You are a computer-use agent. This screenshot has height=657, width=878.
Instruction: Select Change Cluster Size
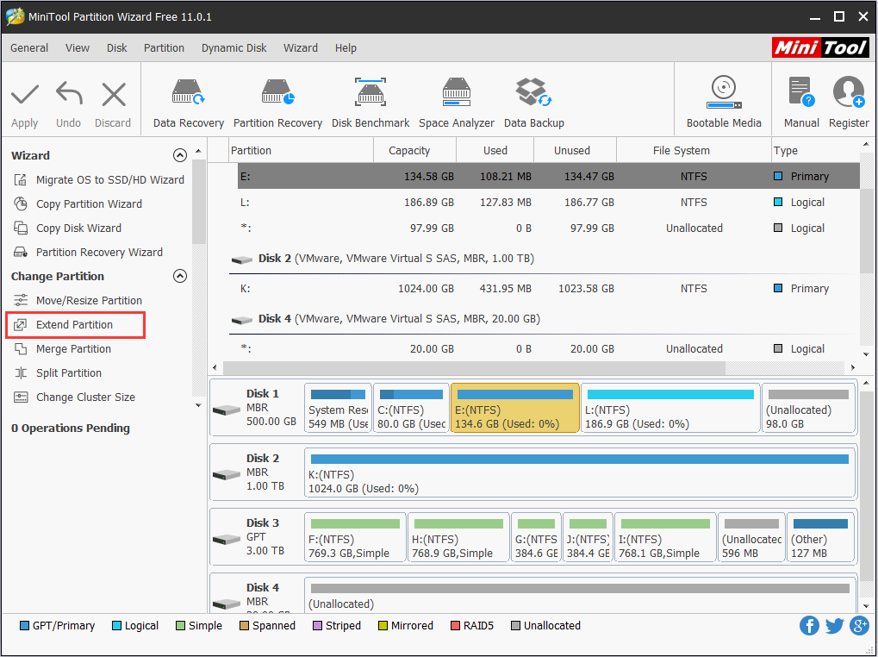(74, 397)
